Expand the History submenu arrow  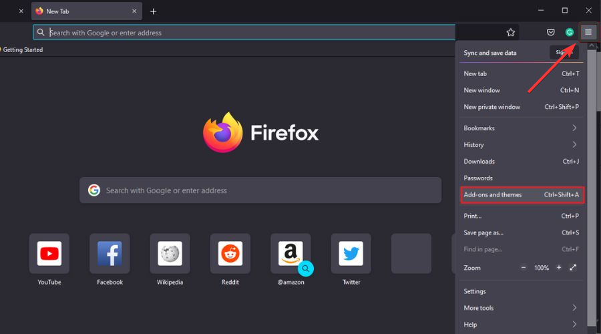click(x=574, y=144)
